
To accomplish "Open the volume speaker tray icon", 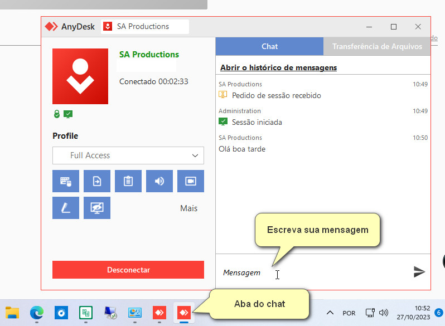I will click(384, 313).
